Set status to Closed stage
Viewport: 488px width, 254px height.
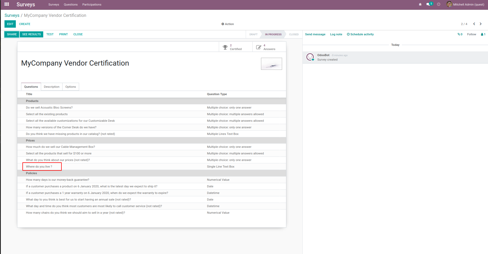[x=294, y=35]
